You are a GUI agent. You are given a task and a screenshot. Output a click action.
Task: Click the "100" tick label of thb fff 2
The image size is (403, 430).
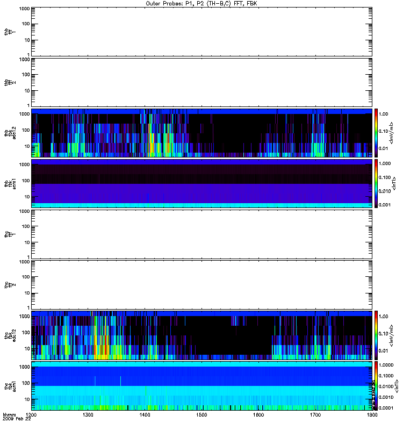(x=26, y=75)
